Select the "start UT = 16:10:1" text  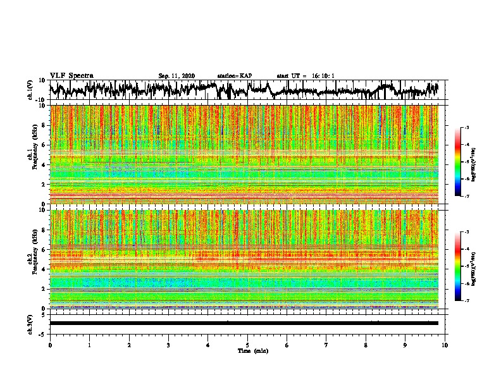click(306, 76)
